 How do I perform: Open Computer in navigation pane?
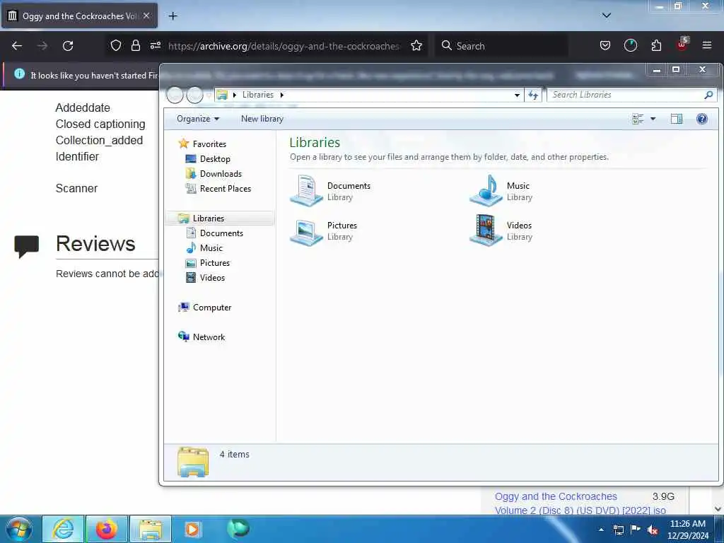coord(212,308)
